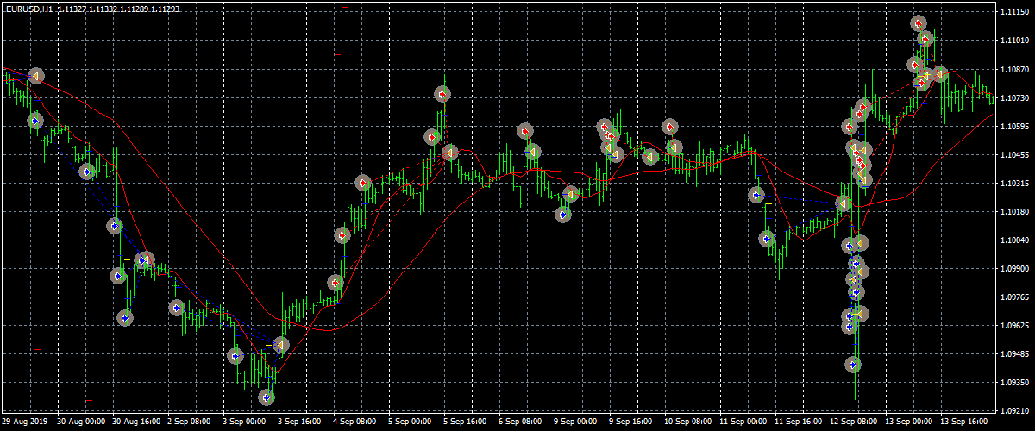The width and height of the screenshot is (1035, 431).
Task: Click the 1.09765 price label
Action: tap(1014, 297)
